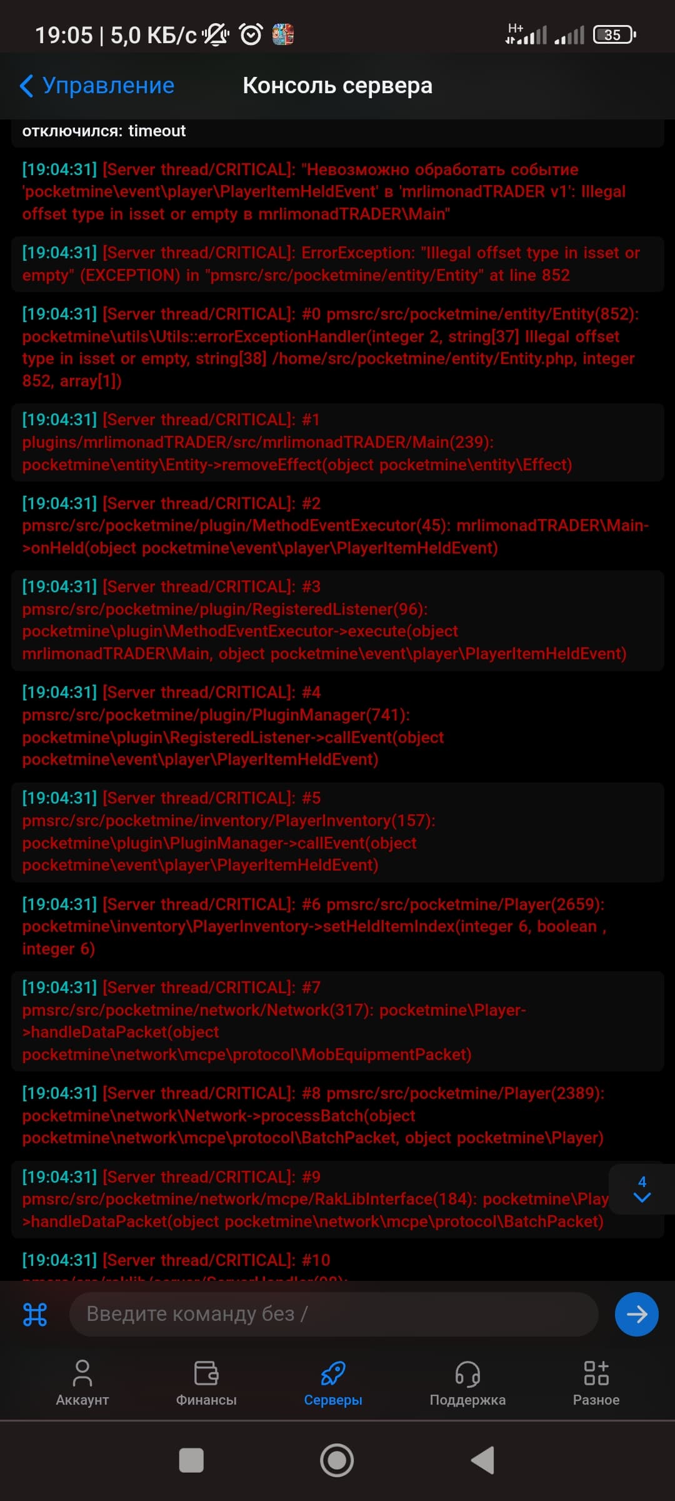This screenshot has height=1501, width=675.
Task: Jump to 4 new messages below
Action: [x=642, y=1190]
